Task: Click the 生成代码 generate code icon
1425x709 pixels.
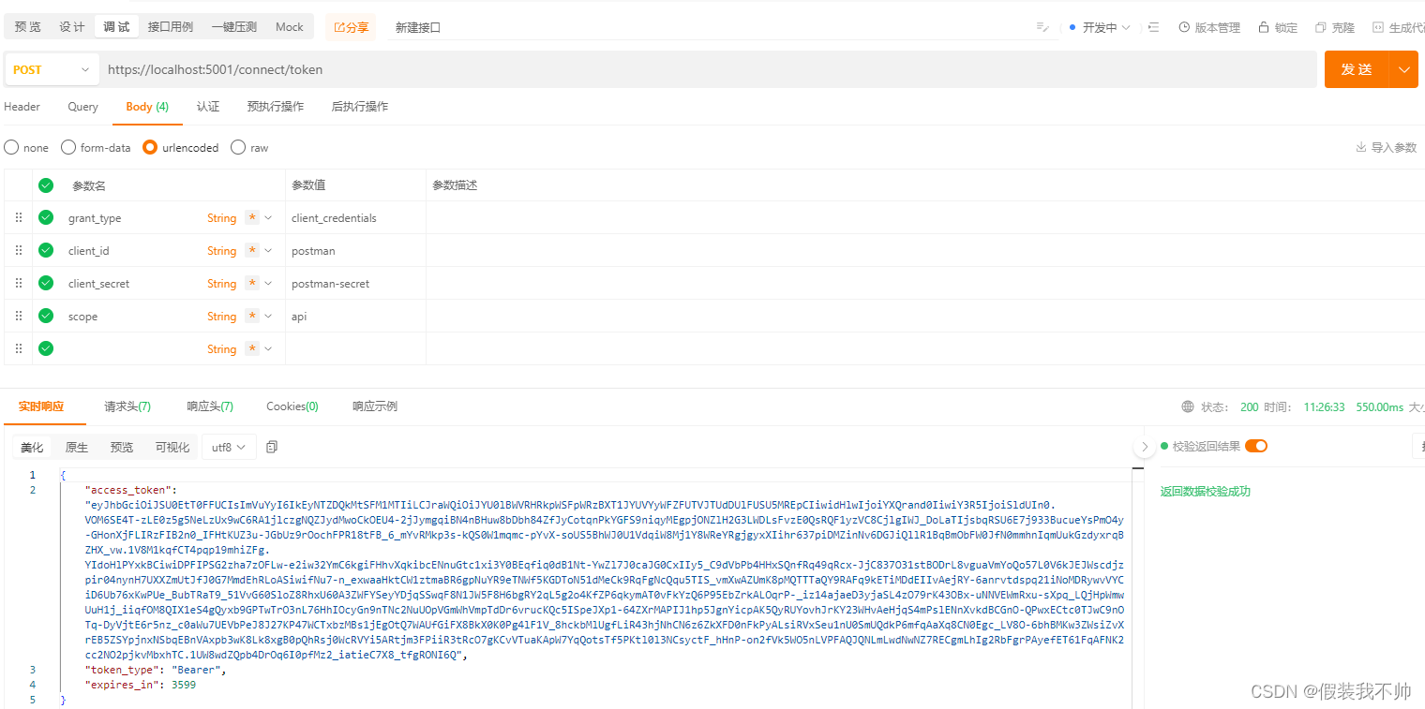Action: pos(1378,27)
